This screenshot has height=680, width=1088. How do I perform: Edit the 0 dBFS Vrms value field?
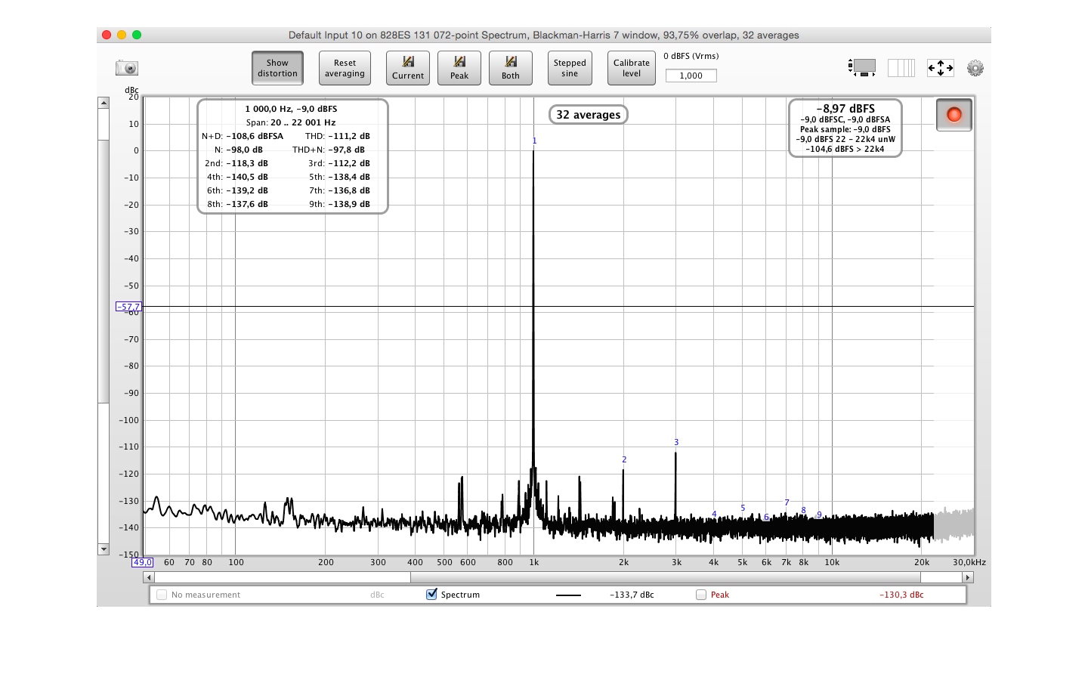tap(691, 76)
